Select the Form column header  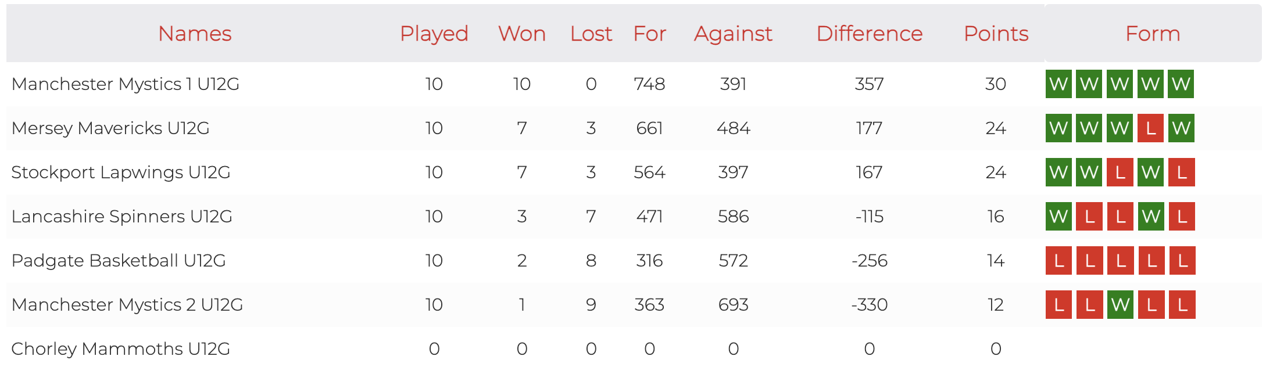point(1153,34)
